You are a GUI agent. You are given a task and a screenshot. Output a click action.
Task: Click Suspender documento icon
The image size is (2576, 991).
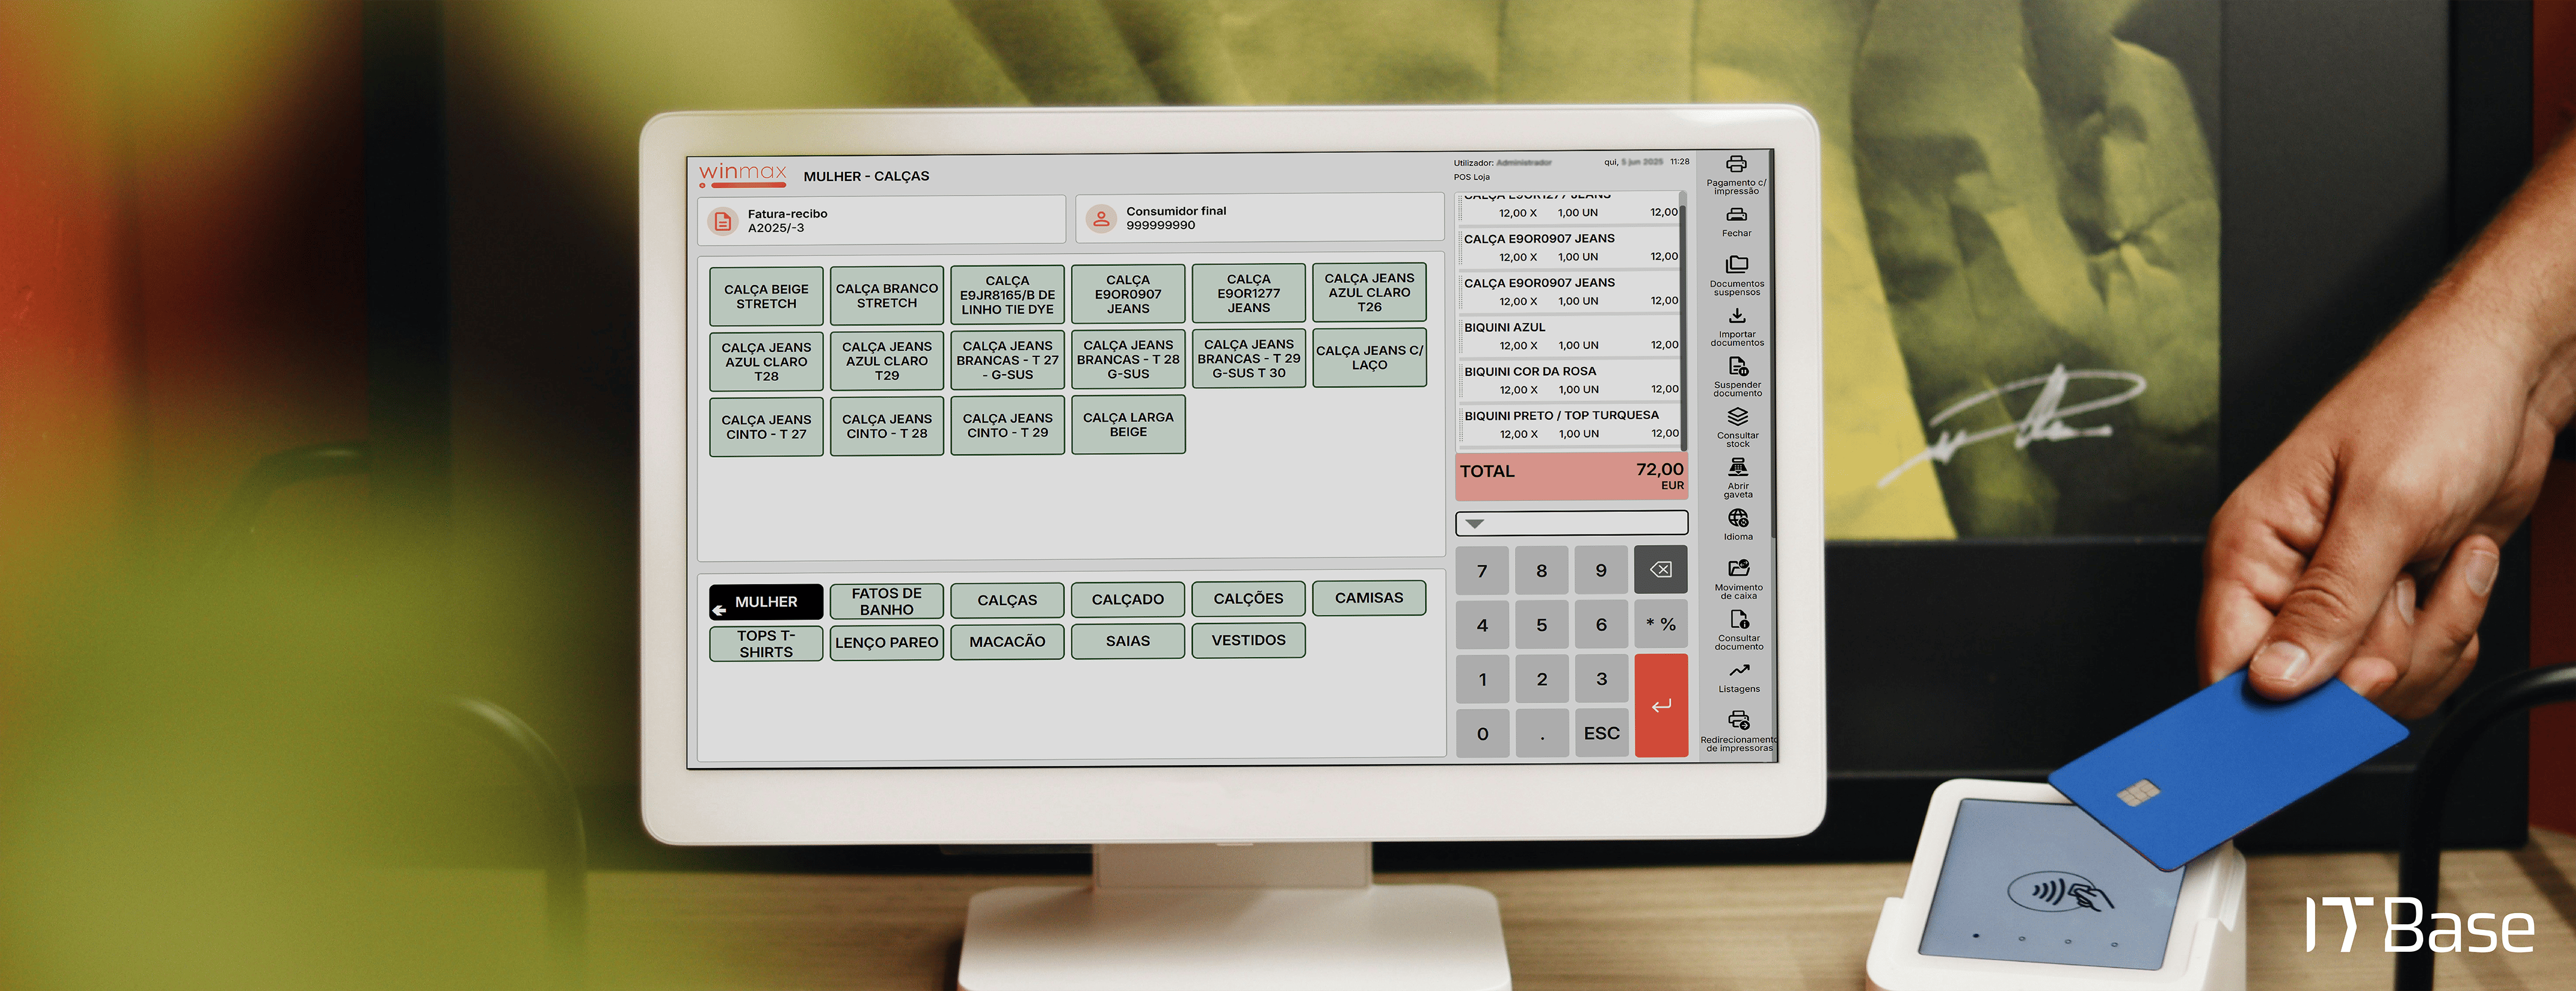point(1738,367)
